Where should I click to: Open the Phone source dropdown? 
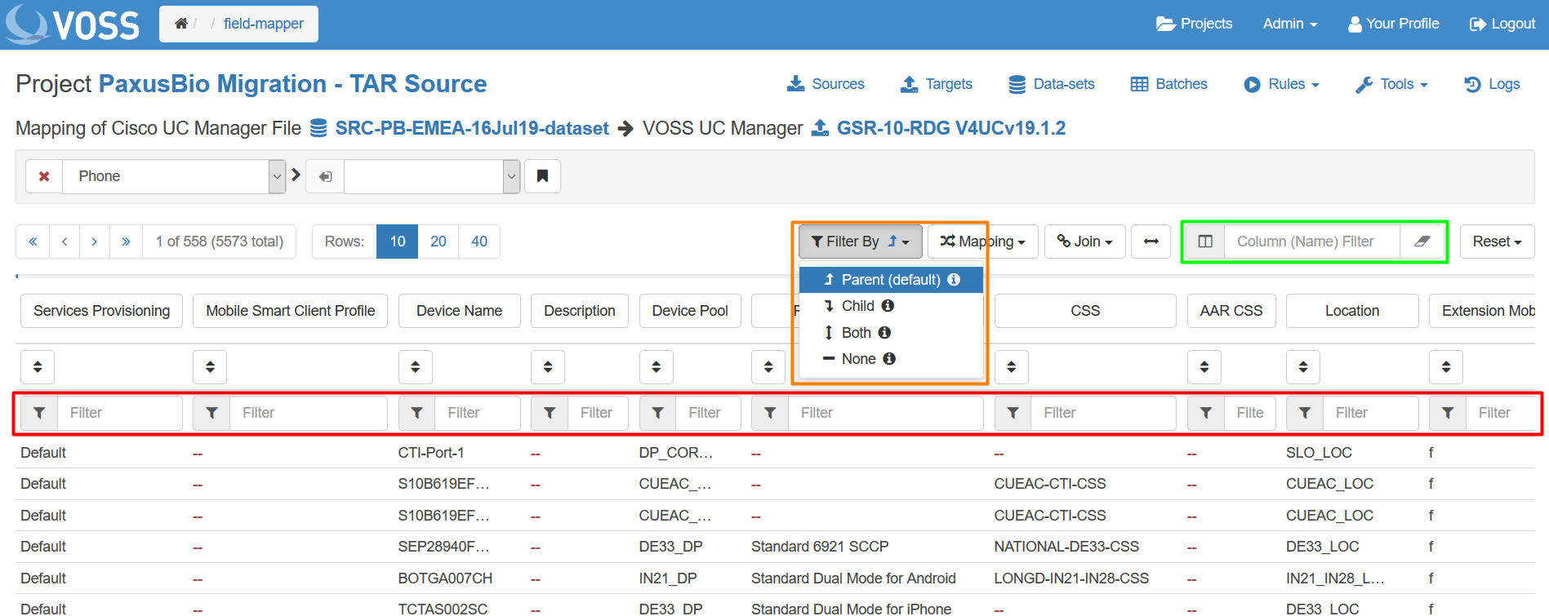(173, 176)
